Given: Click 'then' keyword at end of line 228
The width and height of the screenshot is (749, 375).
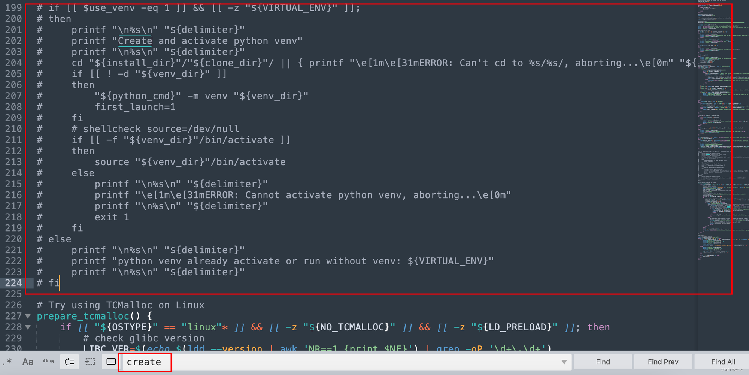Looking at the screenshot, I should 598,327.
